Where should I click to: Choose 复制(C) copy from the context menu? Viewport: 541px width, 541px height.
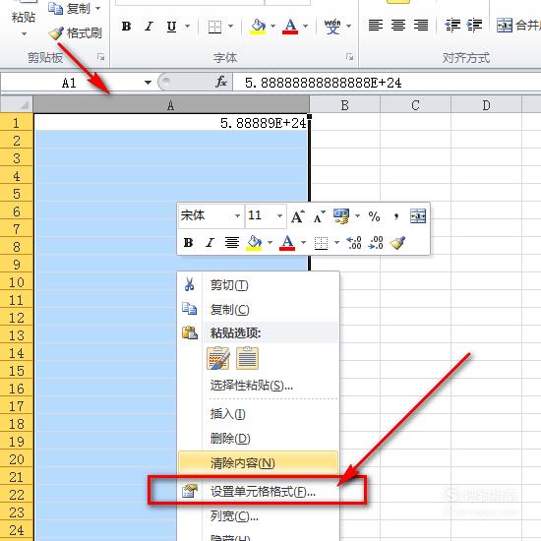[x=259, y=309]
